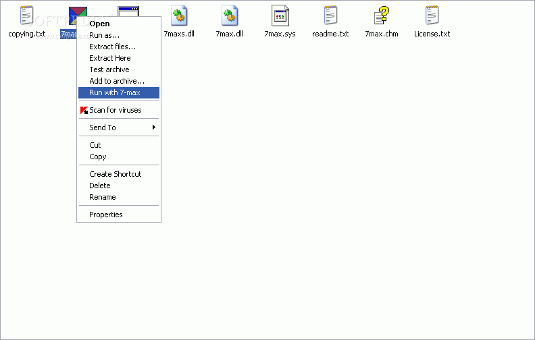
Task: Select the 7max.chm help file icon
Action: coord(382,16)
